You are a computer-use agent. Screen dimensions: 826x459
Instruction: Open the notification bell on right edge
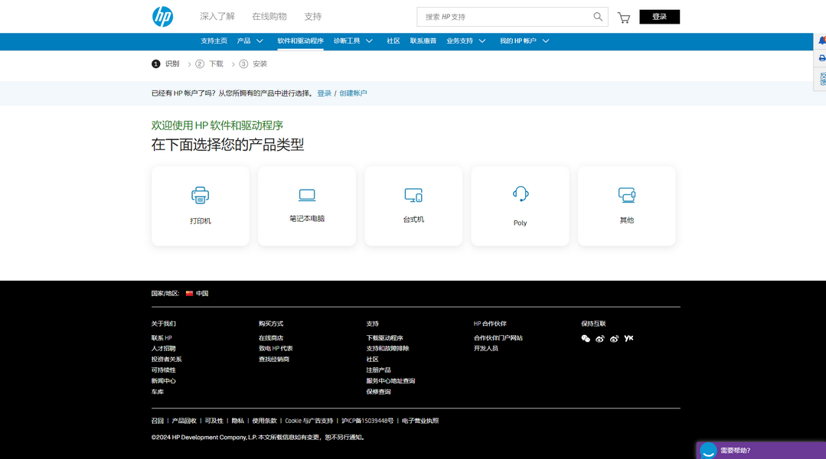(821, 41)
